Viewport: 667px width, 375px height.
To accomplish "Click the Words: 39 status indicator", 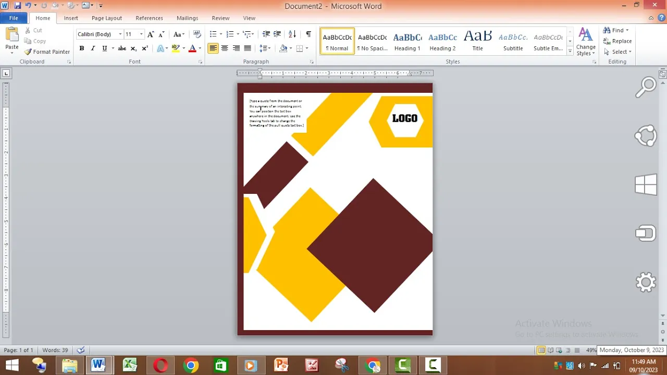I will click(x=55, y=351).
